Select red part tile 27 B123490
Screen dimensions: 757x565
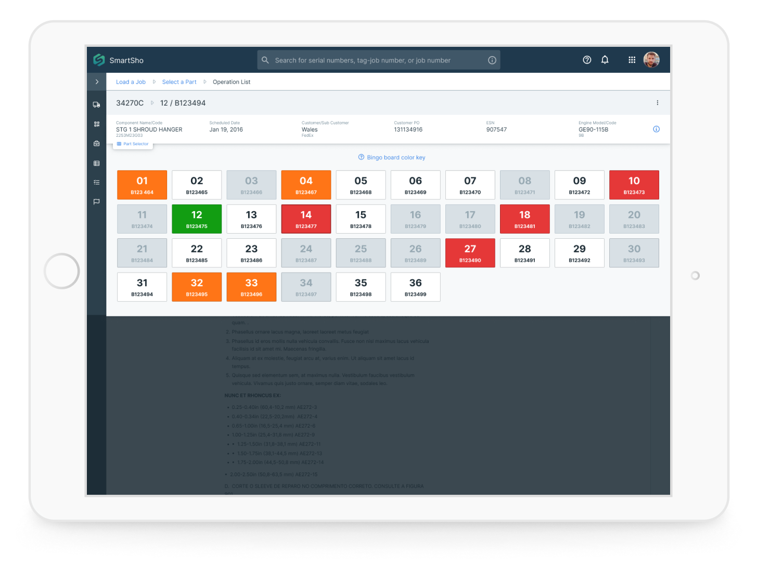pos(470,253)
